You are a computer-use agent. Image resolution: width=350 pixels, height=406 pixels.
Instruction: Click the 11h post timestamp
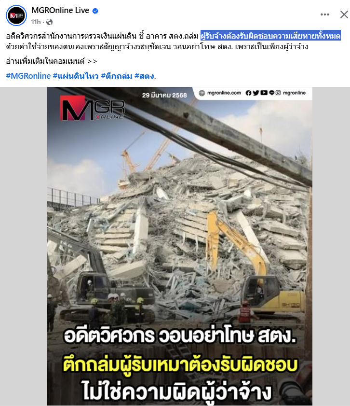click(x=36, y=22)
